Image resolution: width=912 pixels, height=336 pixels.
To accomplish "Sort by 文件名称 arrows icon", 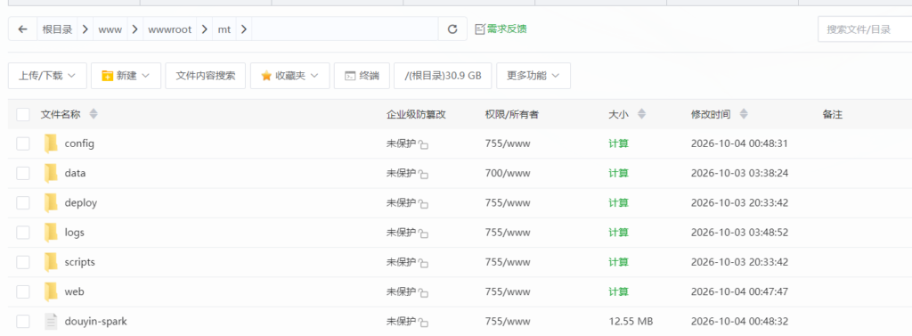I will 93,114.
